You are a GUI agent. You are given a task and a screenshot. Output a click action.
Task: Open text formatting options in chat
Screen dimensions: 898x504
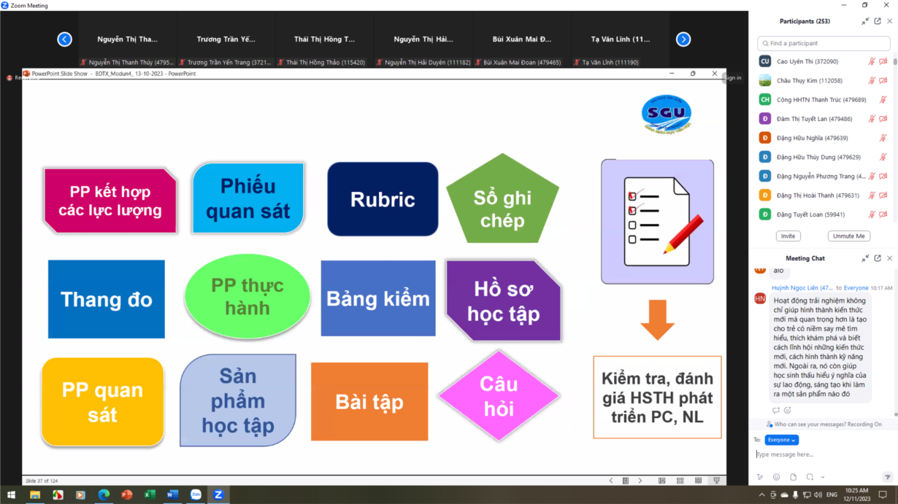point(760,477)
